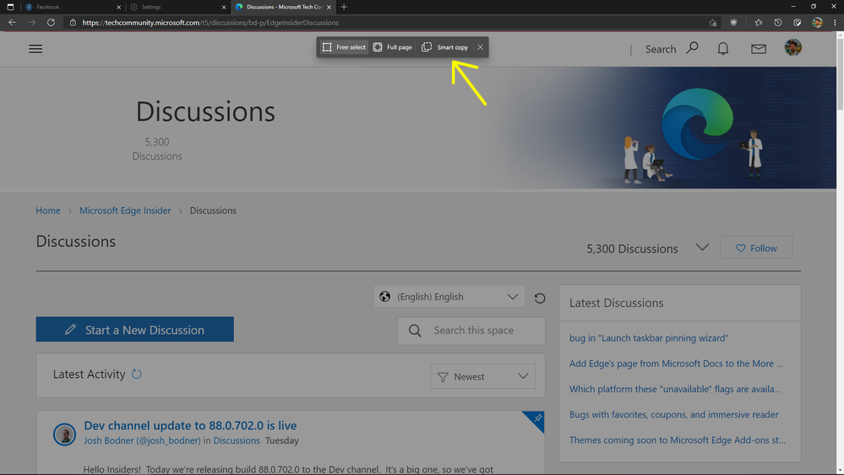Open bug in Launch taskbar pinning wizard
The width and height of the screenshot is (844, 475).
pos(649,338)
